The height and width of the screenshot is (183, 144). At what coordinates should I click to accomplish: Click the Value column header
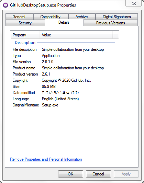point(76,35)
